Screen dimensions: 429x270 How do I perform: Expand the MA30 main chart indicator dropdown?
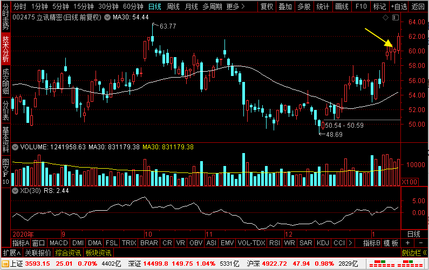point(108,18)
